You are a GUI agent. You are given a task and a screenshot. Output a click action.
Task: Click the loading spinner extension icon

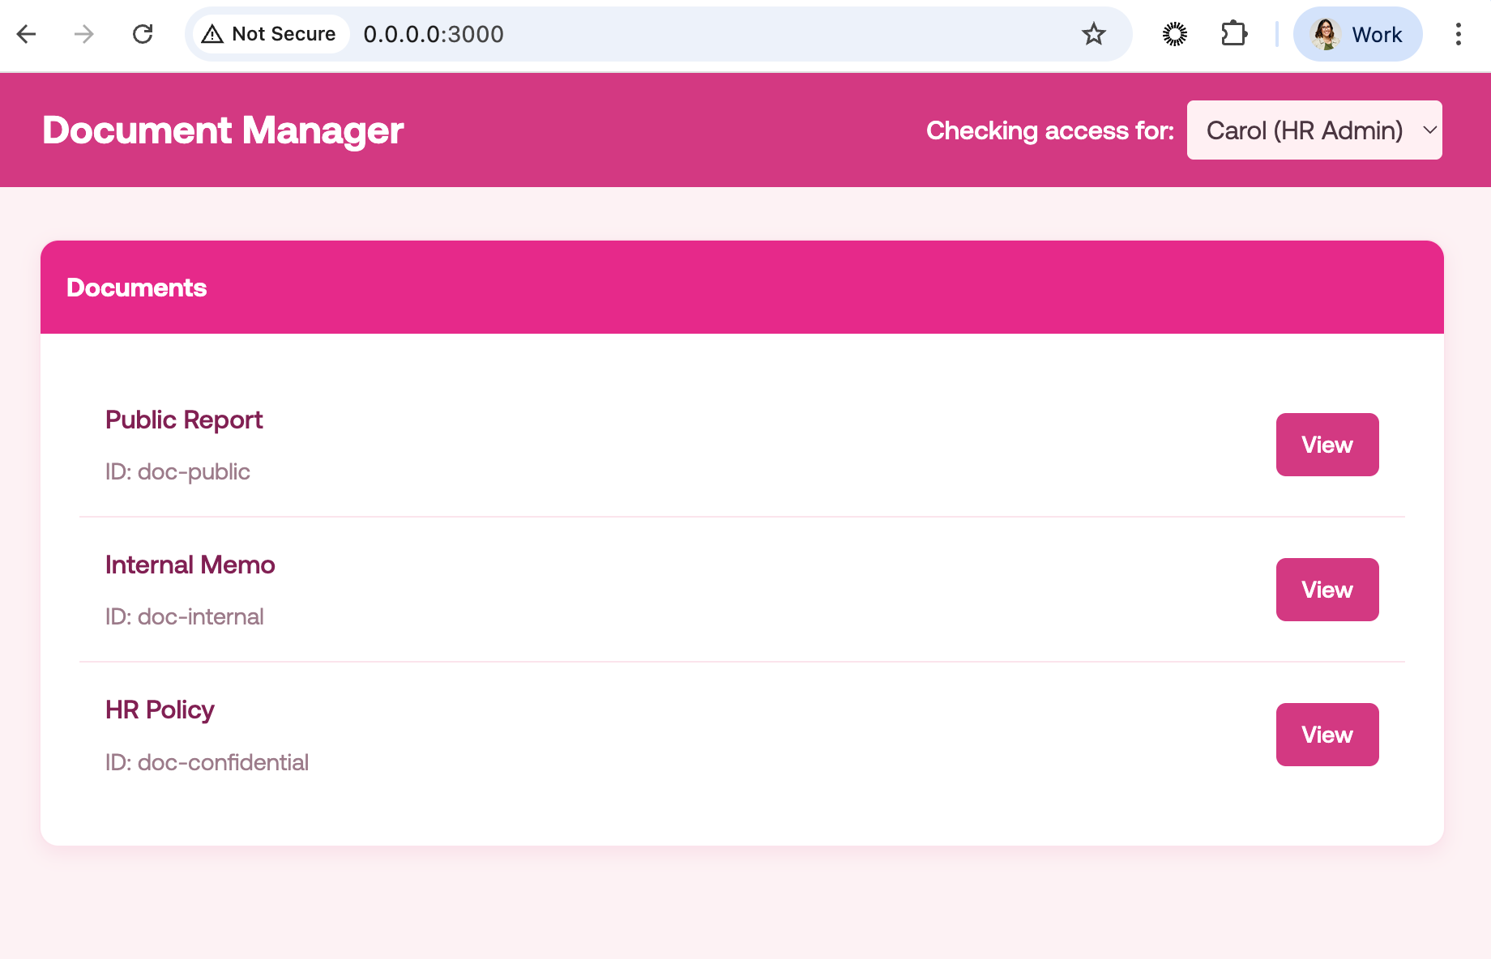[x=1175, y=34]
